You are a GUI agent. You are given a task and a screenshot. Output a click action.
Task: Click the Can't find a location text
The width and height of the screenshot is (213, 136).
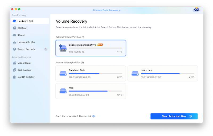[74, 116]
